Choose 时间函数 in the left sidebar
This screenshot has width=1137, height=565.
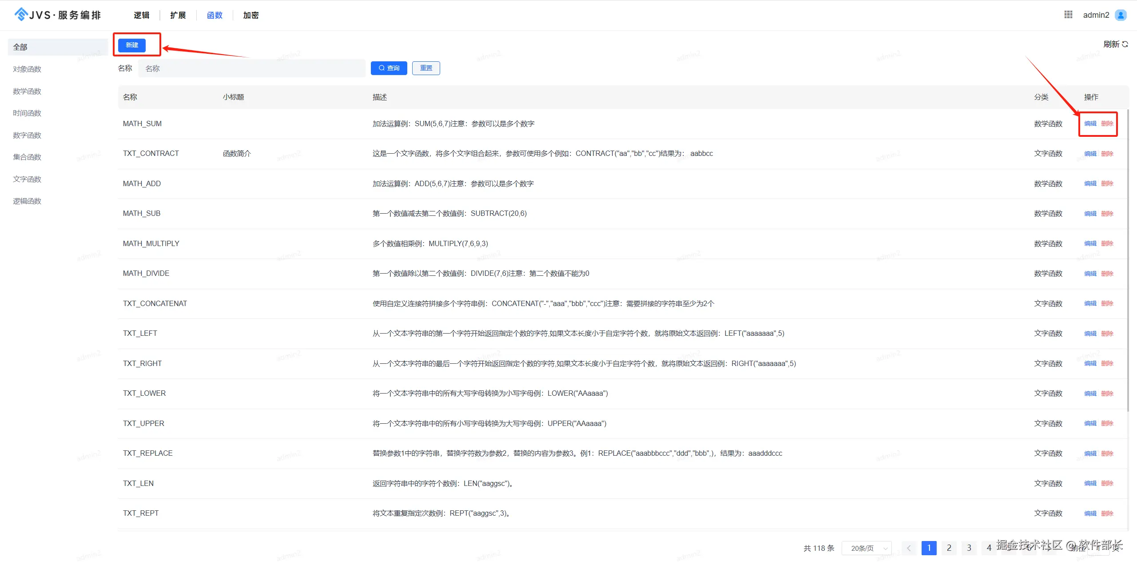click(27, 113)
